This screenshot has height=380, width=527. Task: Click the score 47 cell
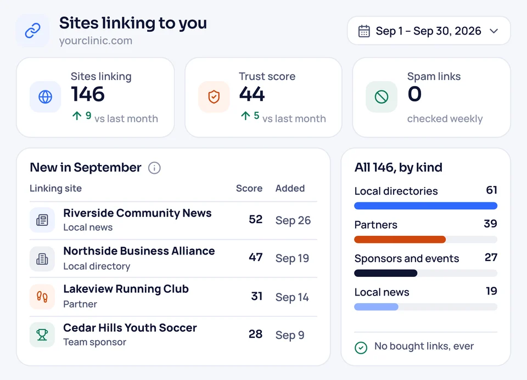pyautogui.click(x=255, y=257)
